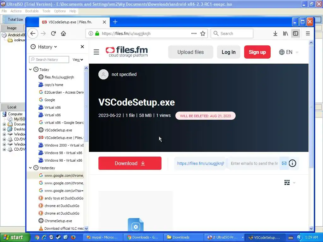This screenshot has height=242, width=323.
Task: Click the Log in button
Action: click(228, 52)
